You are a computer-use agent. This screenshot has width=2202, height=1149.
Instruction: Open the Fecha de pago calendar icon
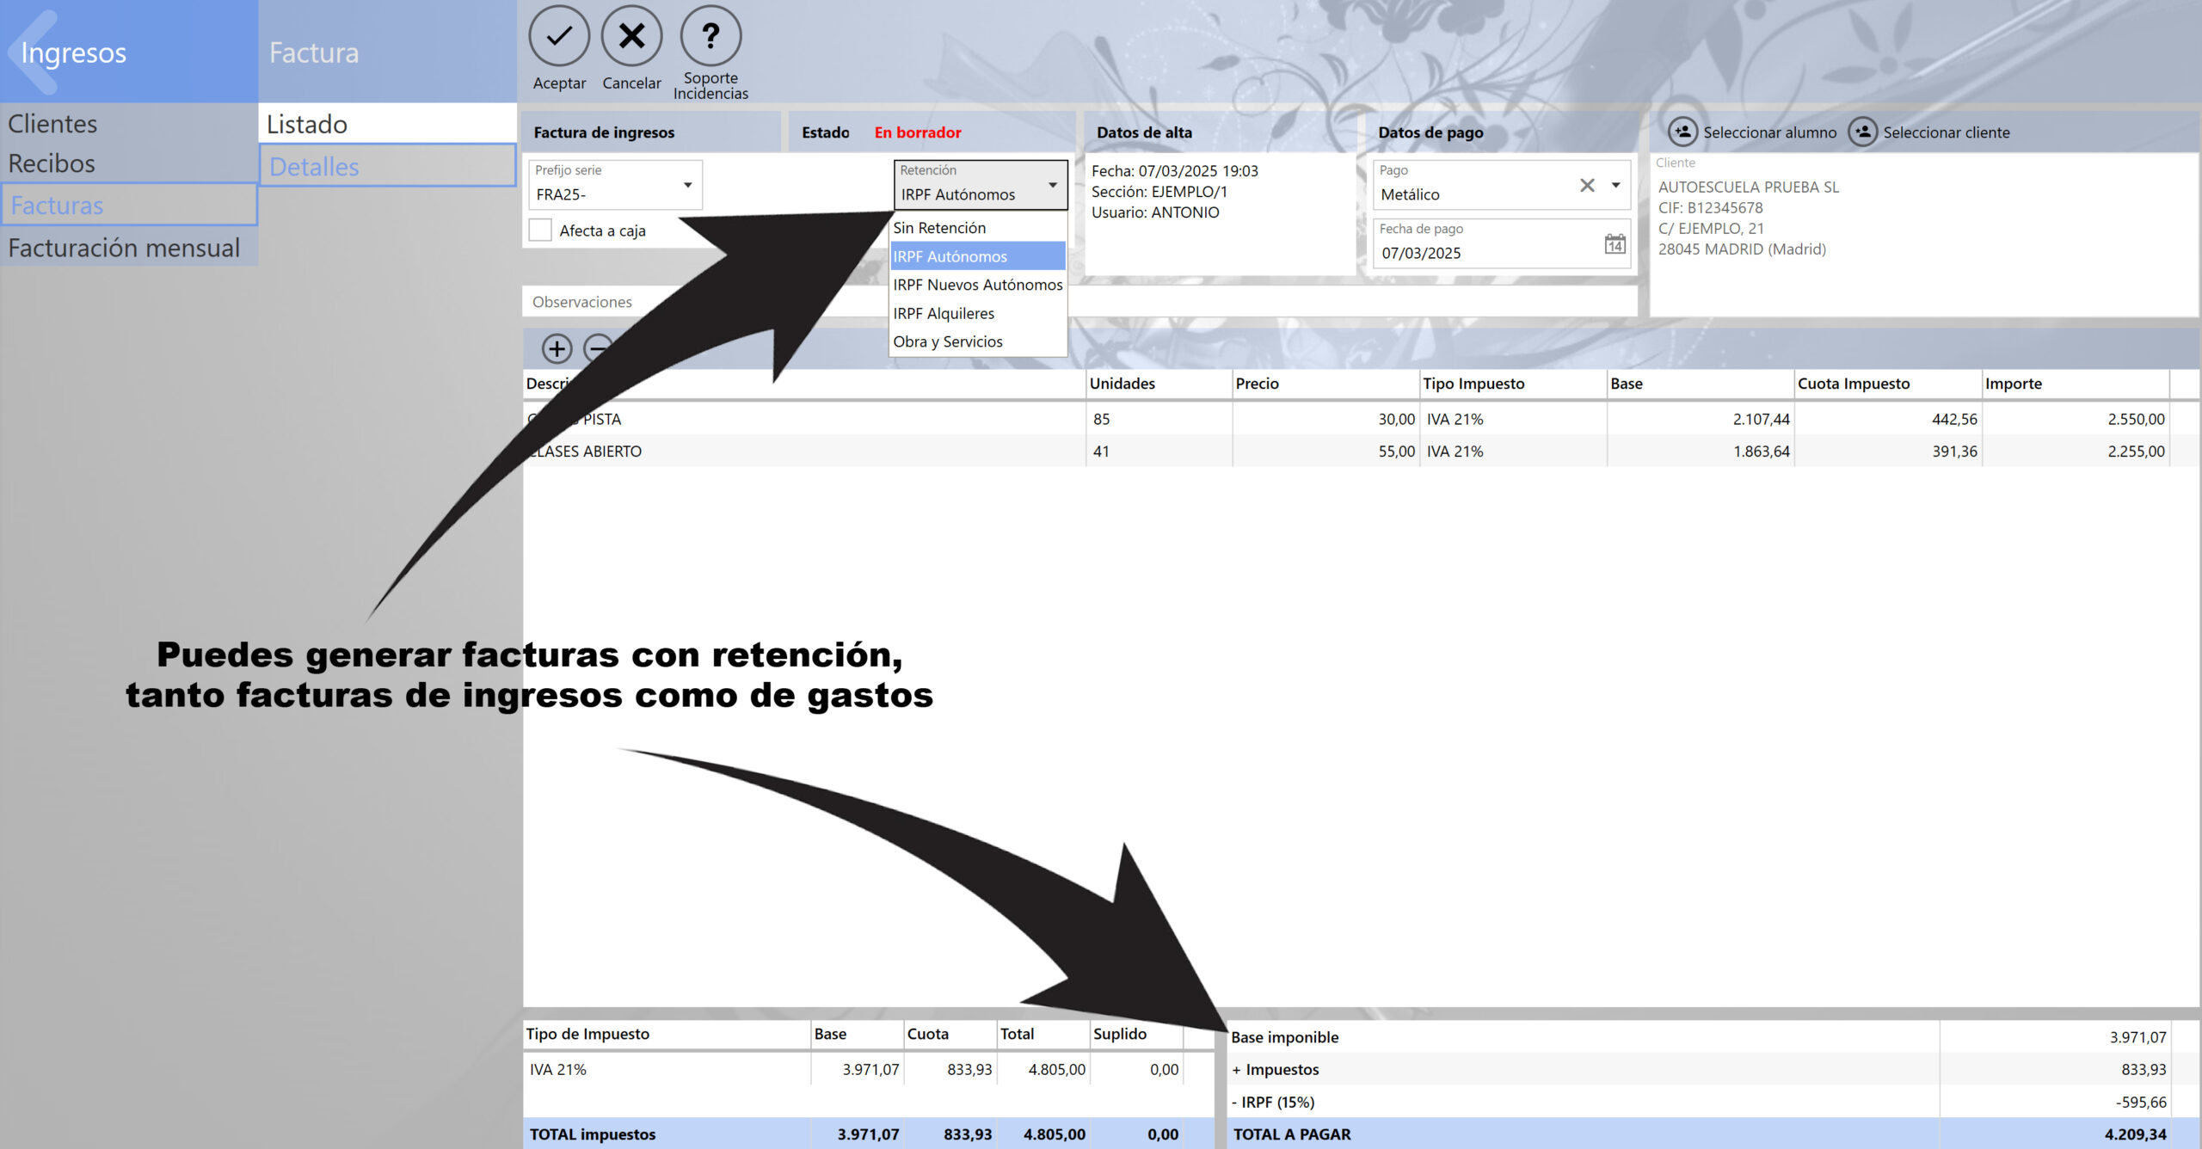[1615, 244]
